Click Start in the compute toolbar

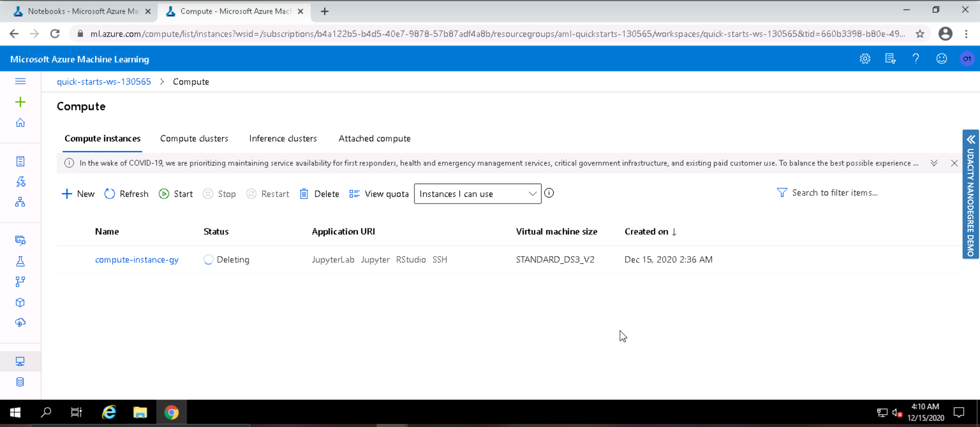click(x=176, y=194)
